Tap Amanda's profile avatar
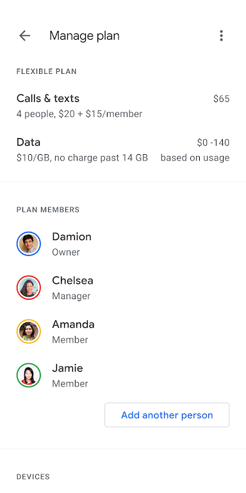The width and height of the screenshot is (246, 493). [29, 331]
